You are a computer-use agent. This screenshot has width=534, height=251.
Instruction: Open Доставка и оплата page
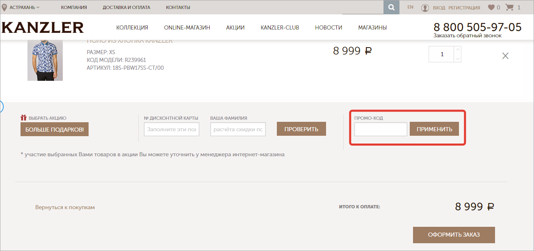pyautogui.click(x=126, y=7)
